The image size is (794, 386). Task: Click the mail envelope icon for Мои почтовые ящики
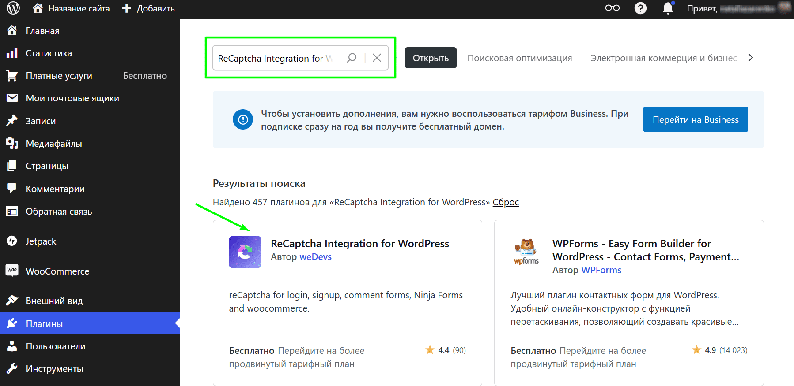[12, 98]
